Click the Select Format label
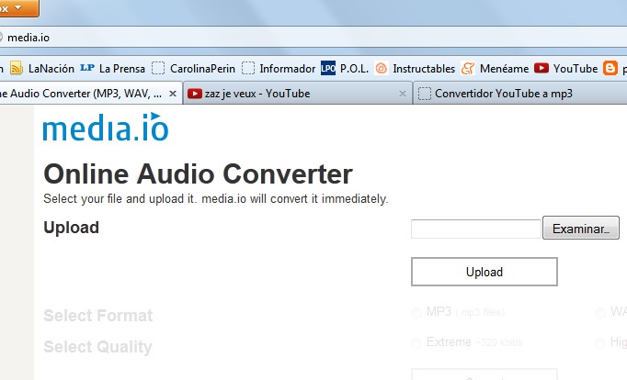 point(98,316)
